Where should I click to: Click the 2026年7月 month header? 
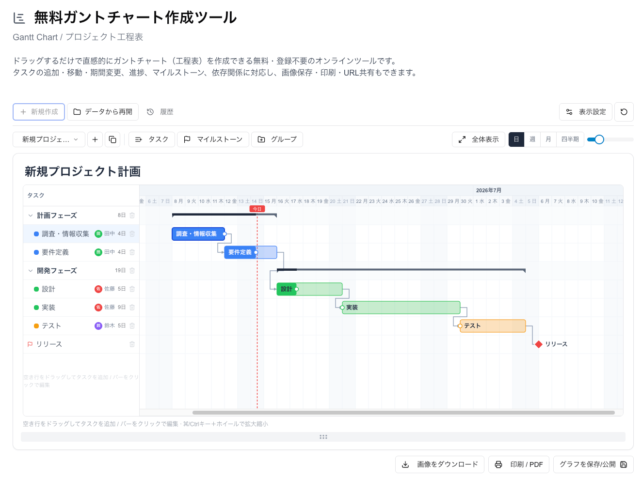click(489, 190)
